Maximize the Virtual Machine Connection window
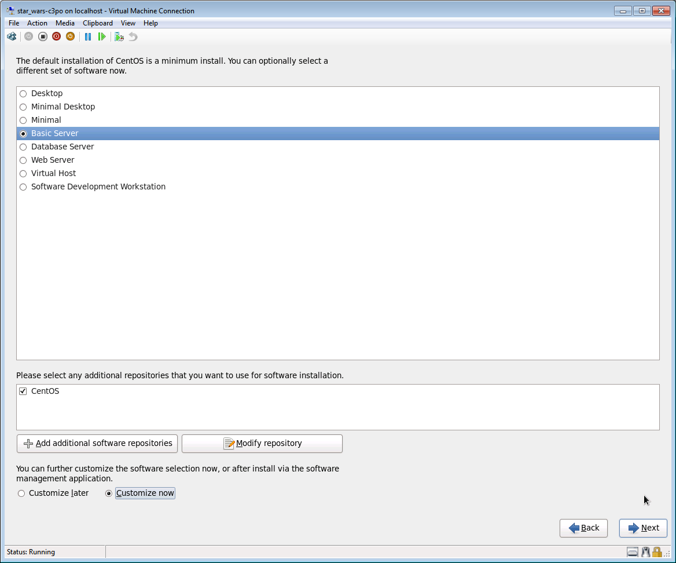This screenshot has width=676, height=563. click(x=642, y=11)
